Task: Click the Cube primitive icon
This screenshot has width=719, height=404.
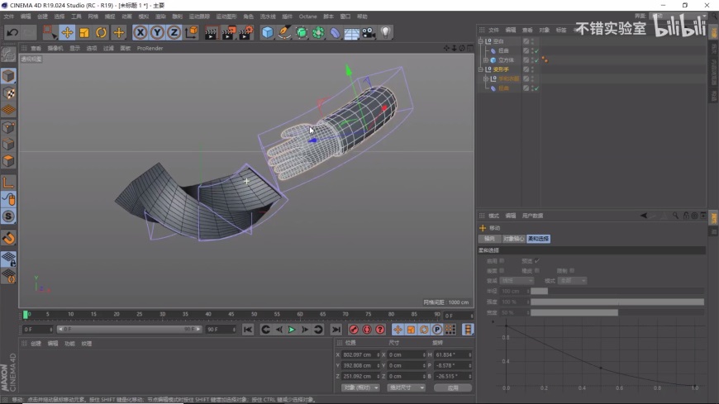Action: click(x=267, y=32)
